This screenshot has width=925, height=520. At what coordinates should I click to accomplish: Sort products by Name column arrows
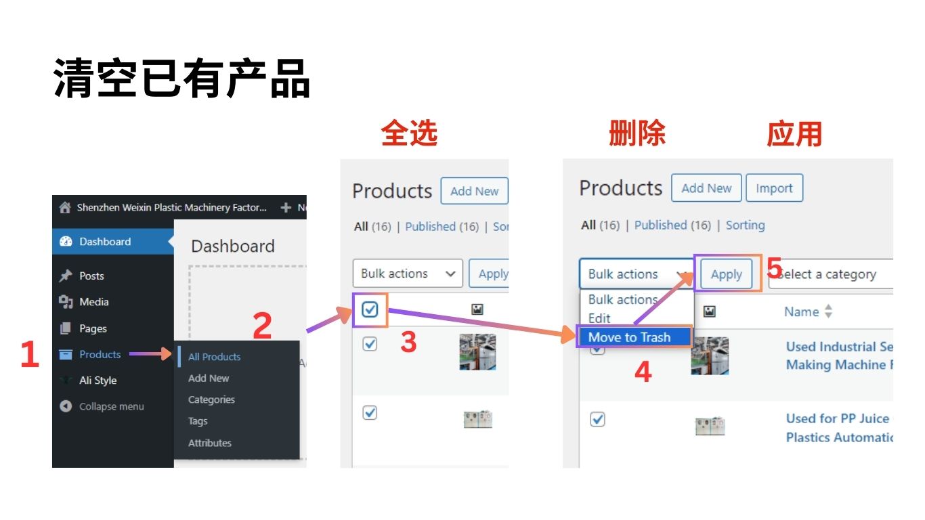828,312
